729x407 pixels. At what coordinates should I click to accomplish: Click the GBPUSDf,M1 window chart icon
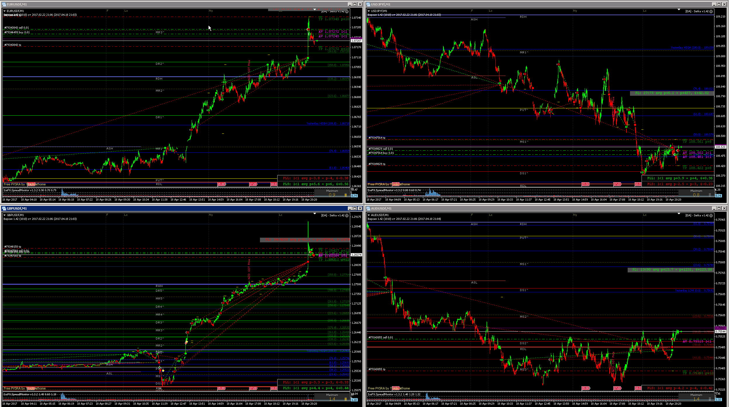(x=4, y=208)
